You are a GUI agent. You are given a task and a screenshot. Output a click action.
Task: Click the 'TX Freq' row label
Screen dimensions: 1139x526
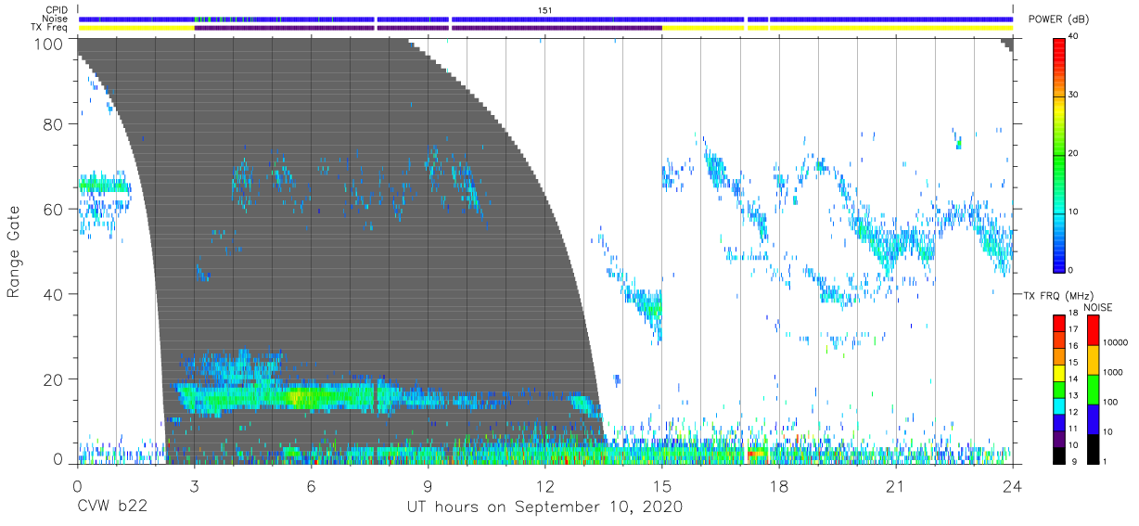51,28
